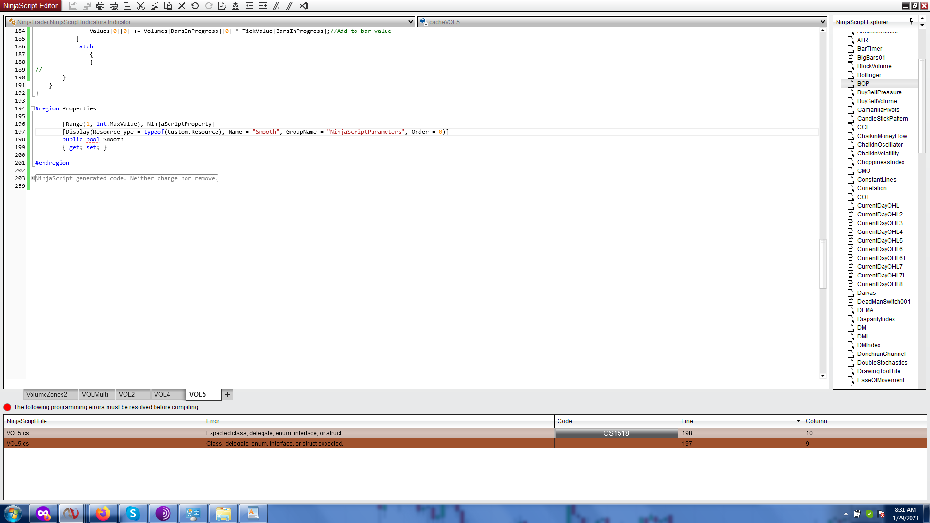Click the Undo icon in toolbar
This screenshot has width=930, height=523.
195,6
